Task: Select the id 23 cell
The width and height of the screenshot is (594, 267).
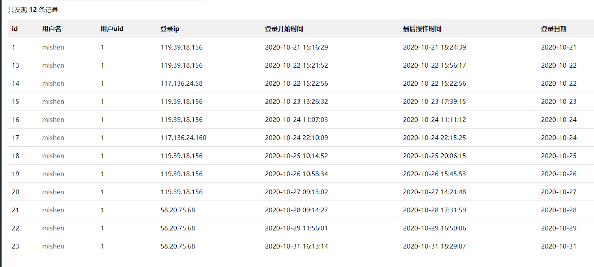Action: pos(15,246)
